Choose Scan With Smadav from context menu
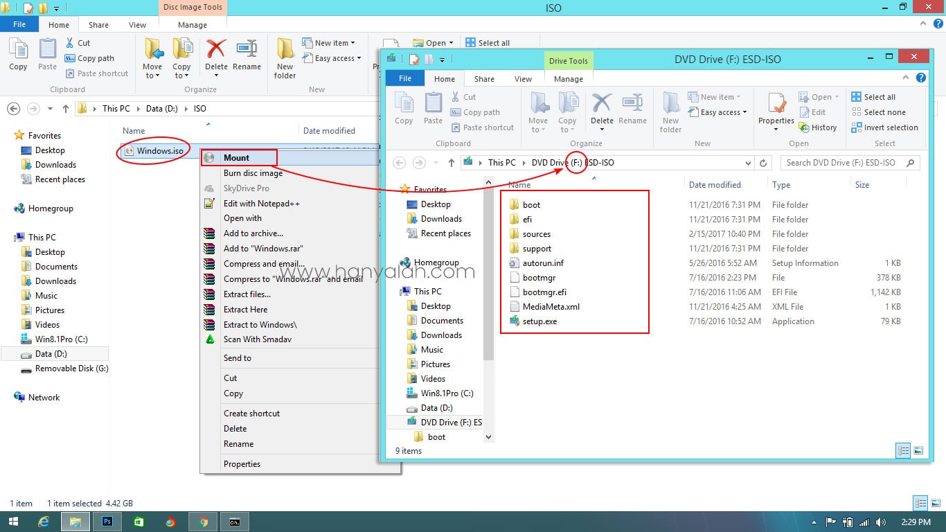The height and width of the screenshot is (532, 946). (x=257, y=339)
